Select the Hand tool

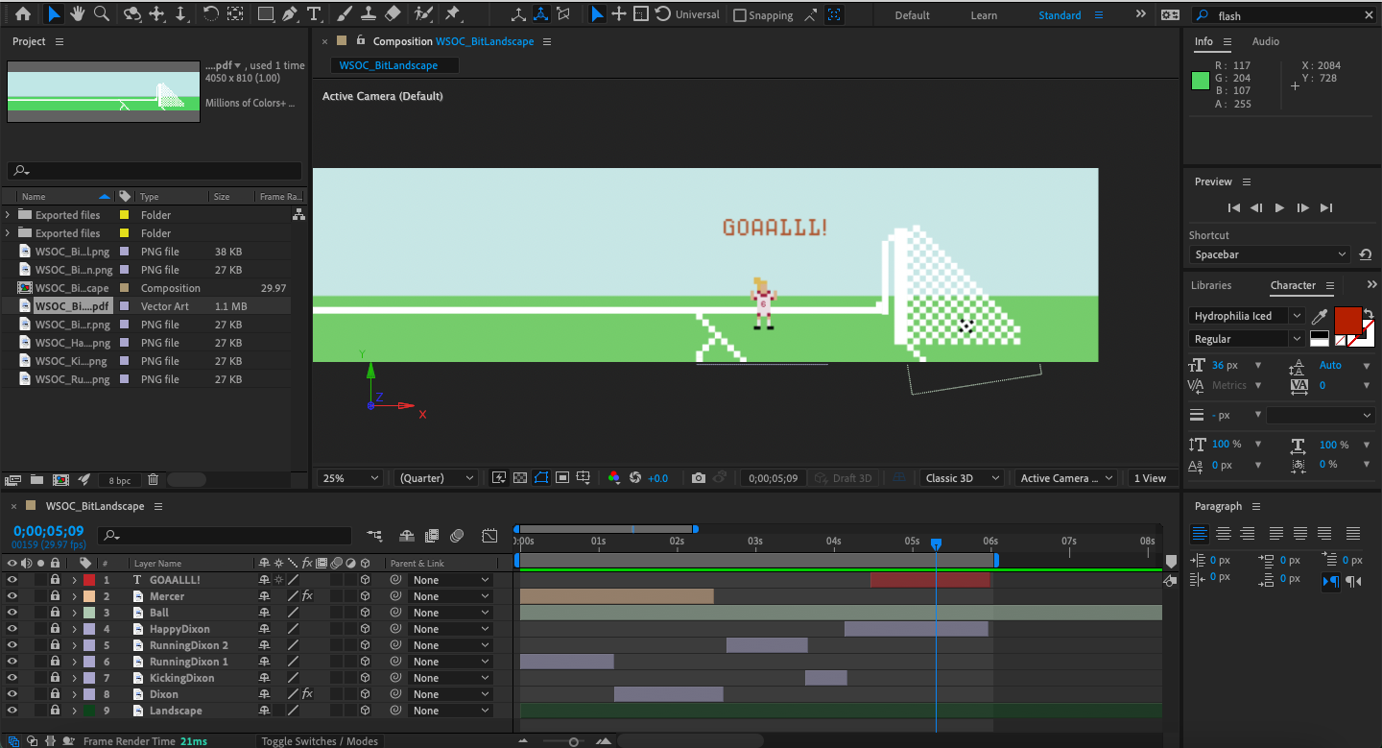click(77, 14)
